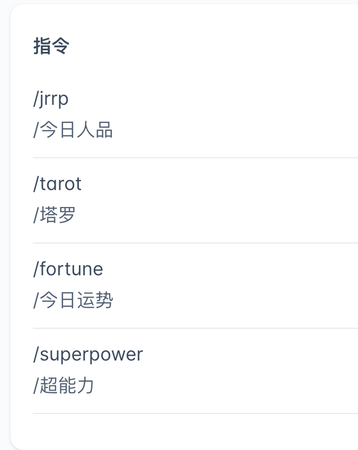Select the /jrrp command text

51,98
